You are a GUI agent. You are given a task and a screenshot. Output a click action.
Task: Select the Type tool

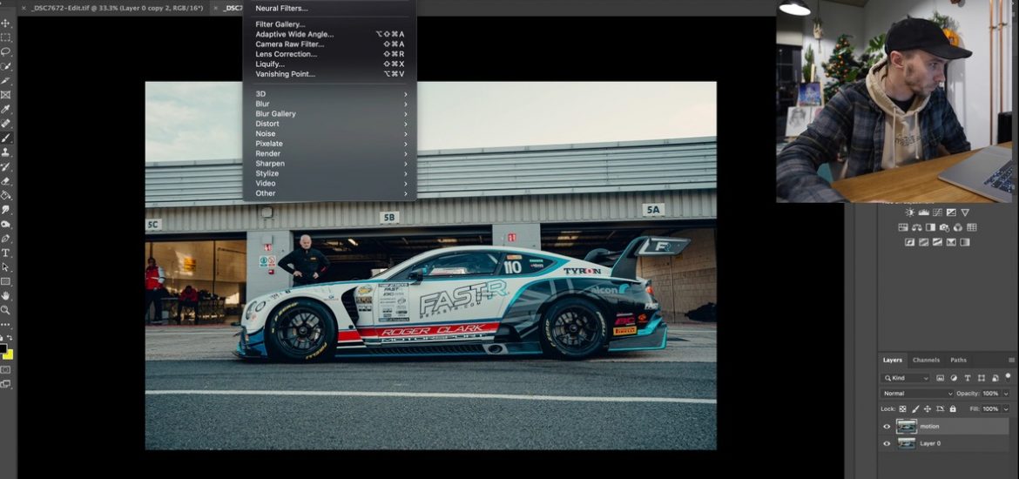click(x=5, y=253)
